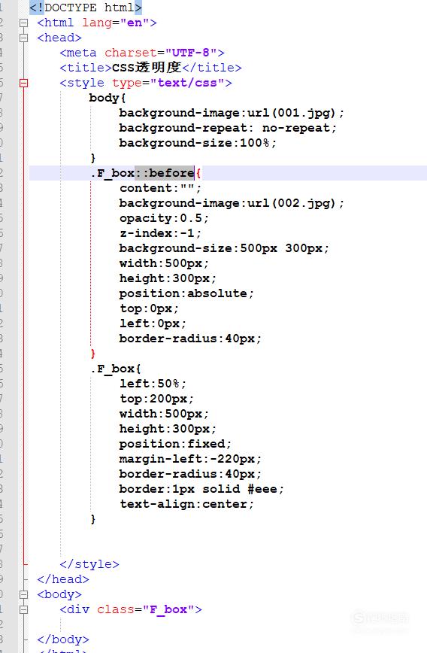Click the closing </head> tag
The image size is (427, 653).
pos(63,579)
